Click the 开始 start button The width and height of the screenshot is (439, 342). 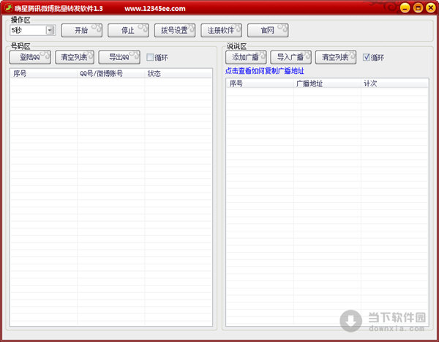pos(82,30)
